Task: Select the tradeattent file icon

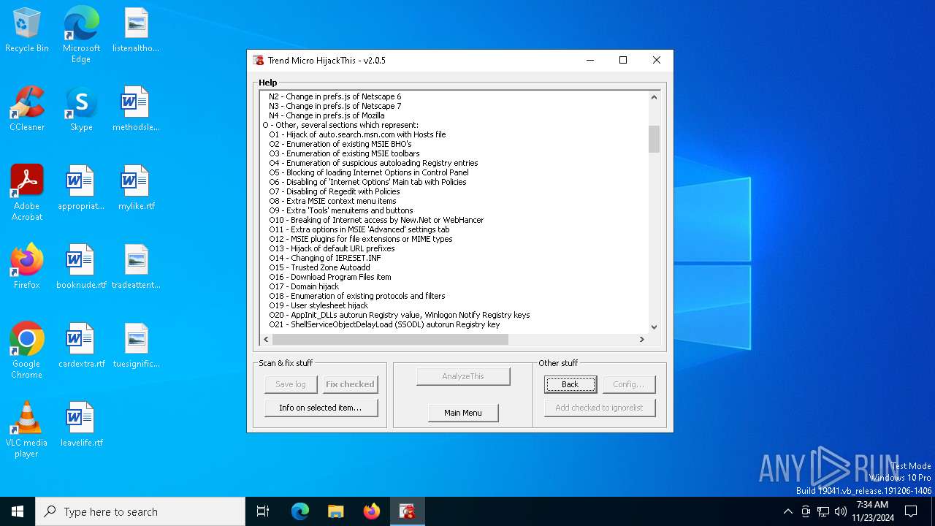Action: [136, 267]
